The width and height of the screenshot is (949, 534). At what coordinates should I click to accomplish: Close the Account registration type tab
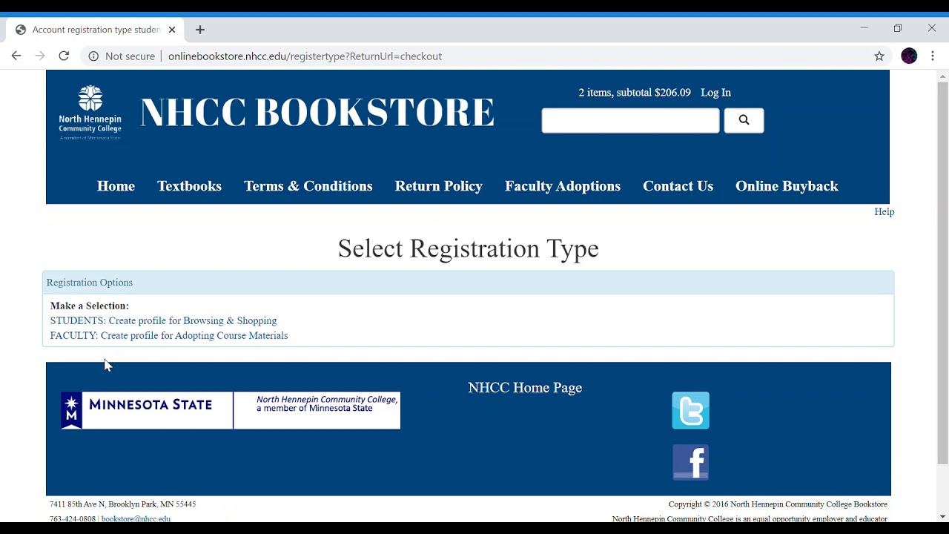coord(172,30)
